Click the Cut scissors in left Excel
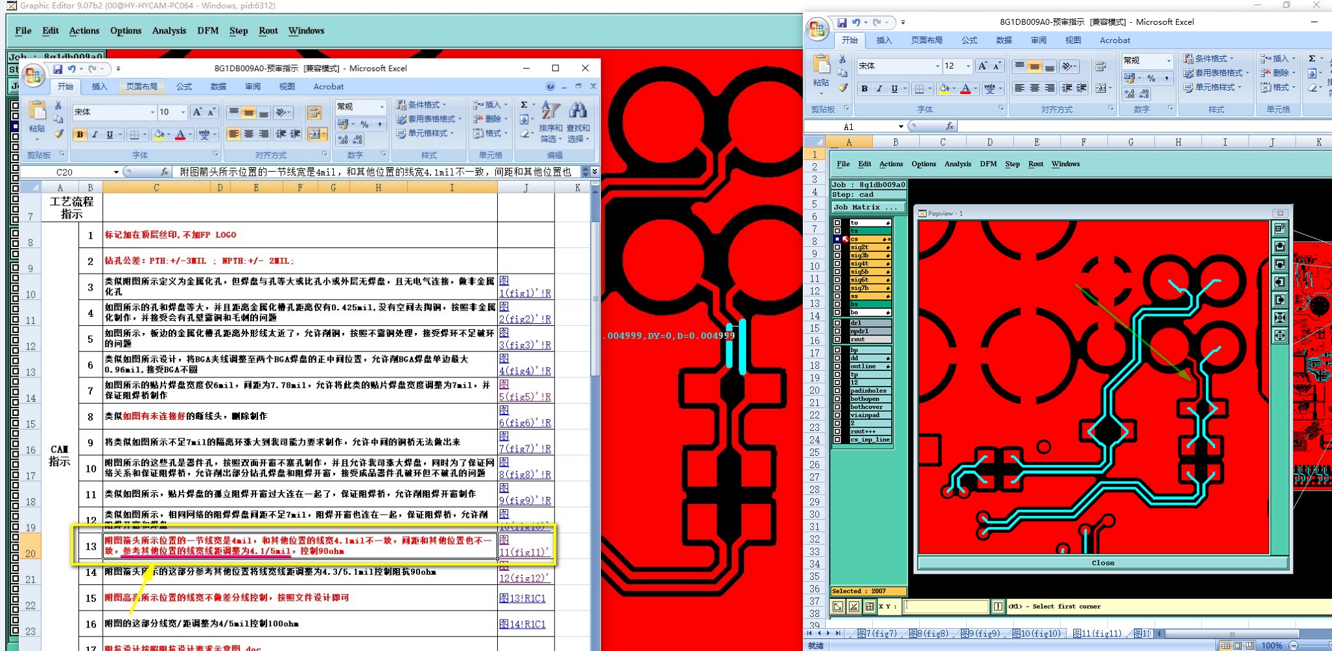1332x651 pixels. coord(58,105)
